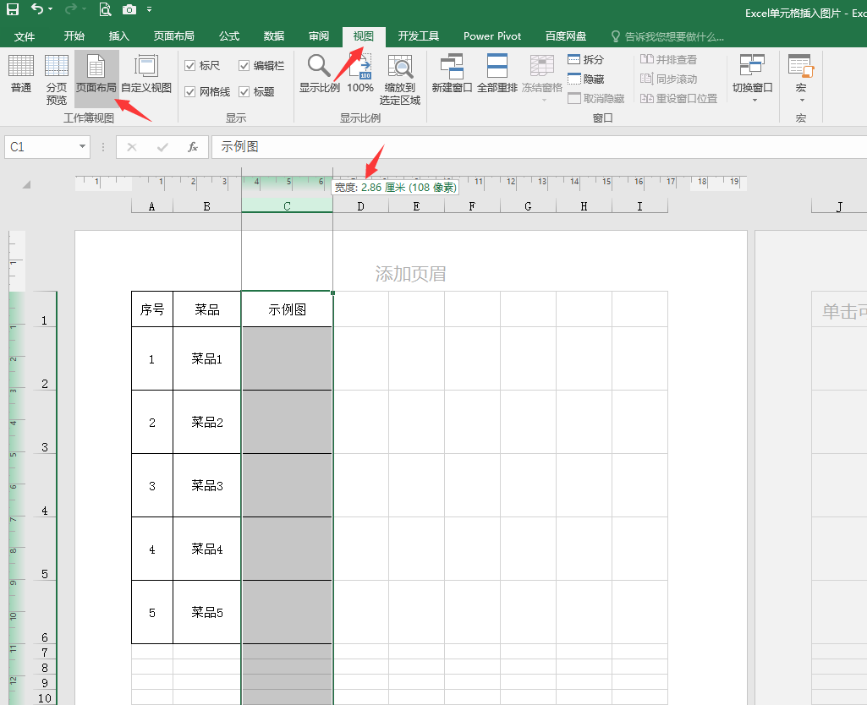Image resolution: width=867 pixels, height=705 pixels.
Task: Select column H header
Action: coord(584,206)
